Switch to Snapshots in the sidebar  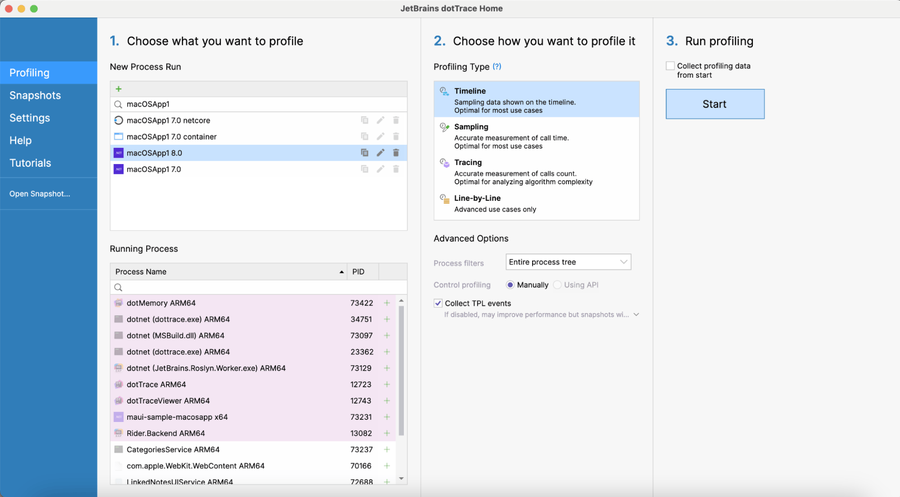pyautogui.click(x=35, y=95)
